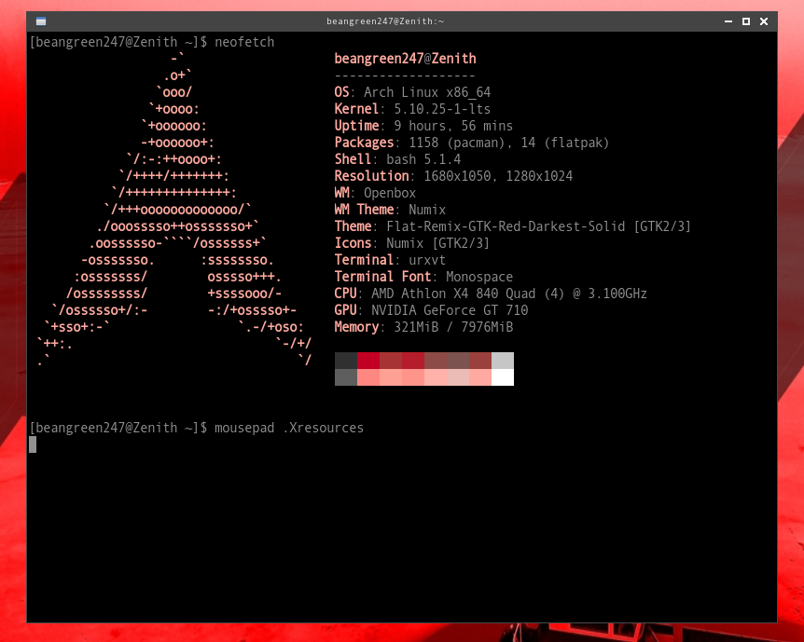Image resolution: width=804 pixels, height=642 pixels.
Task: Close the beangreen247@Zenith terminal window
Action: click(x=764, y=21)
